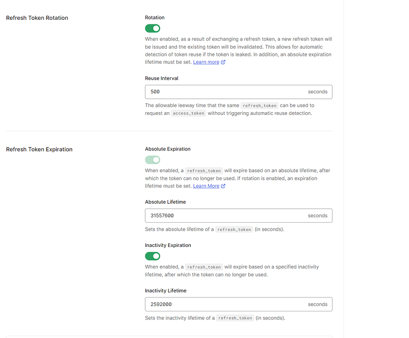Disable the Inactivity Expiration switch
Image resolution: width=409 pixels, height=338 pixels.
coord(152,256)
